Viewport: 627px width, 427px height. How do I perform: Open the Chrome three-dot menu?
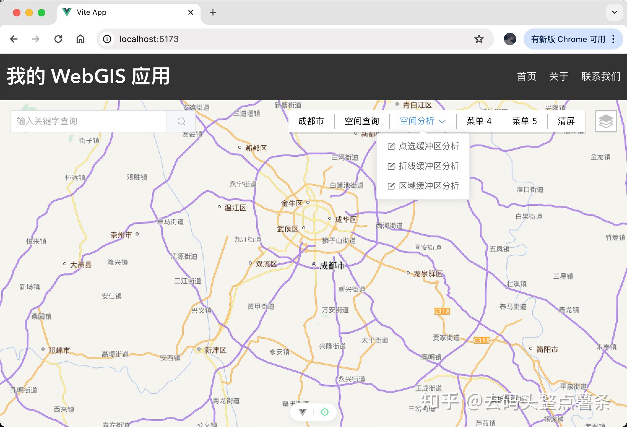[x=613, y=39]
